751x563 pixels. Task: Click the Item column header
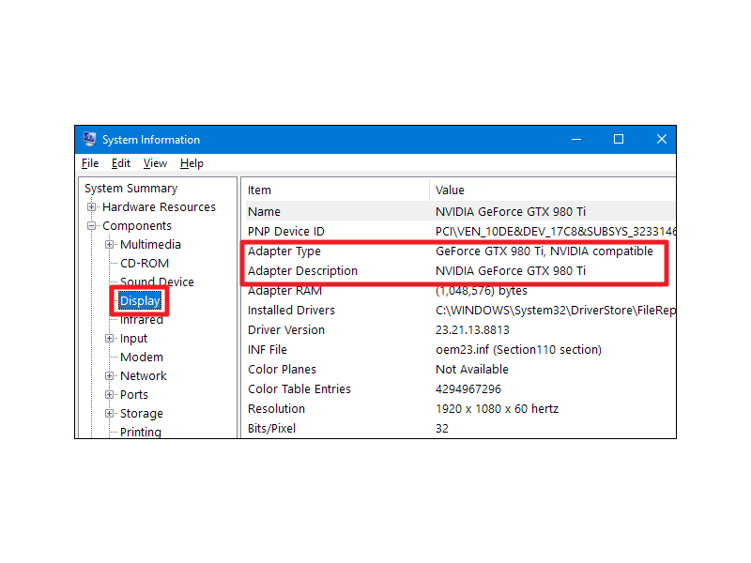tap(335, 190)
